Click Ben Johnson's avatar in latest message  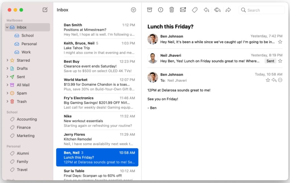[153, 77]
